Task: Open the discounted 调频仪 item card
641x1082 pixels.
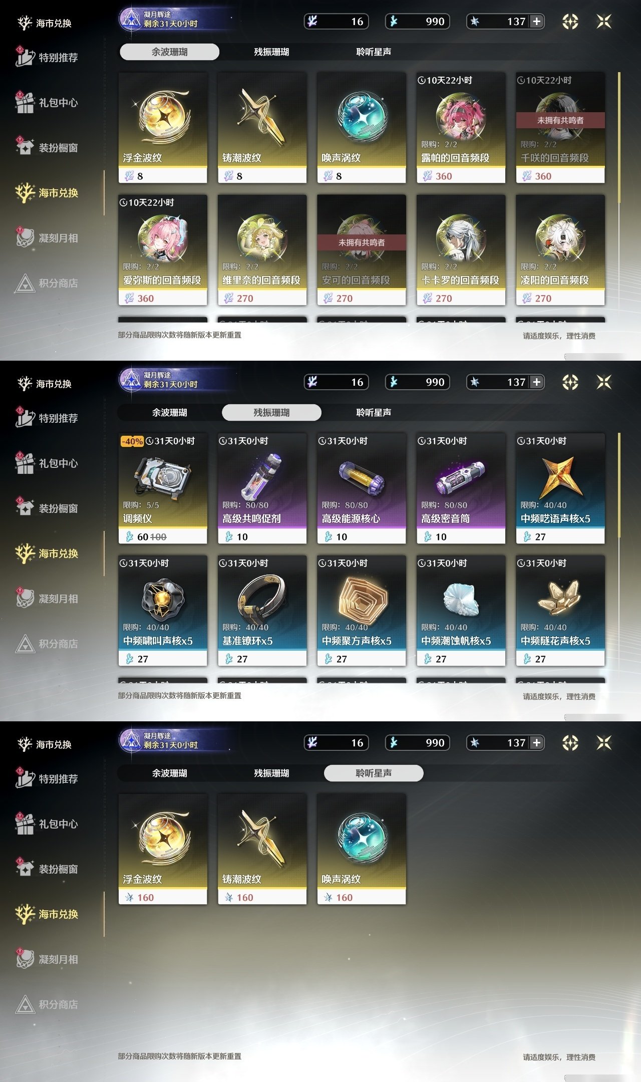Action: (163, 488)
